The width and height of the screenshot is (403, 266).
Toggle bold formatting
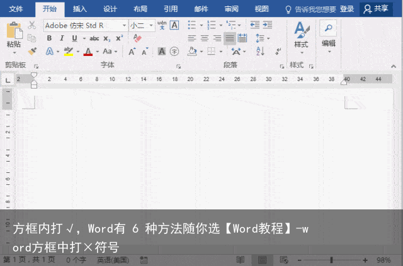click(x=49, y=38)
